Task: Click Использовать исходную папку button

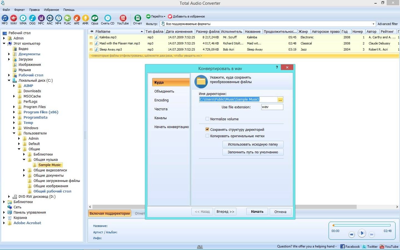Action: pyautogui.click(x=253, y=144)
